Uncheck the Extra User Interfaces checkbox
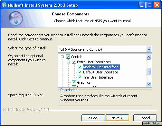Image resolution: width=162 pixels, height=126 pixels. tap(74, 62)
